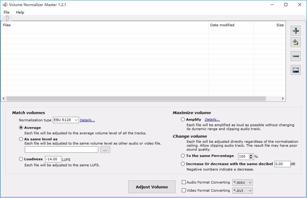Click the horizontal scrollbar thumb of file list
The height and width of the screenshot is (198, 307).
pos(136,98)
